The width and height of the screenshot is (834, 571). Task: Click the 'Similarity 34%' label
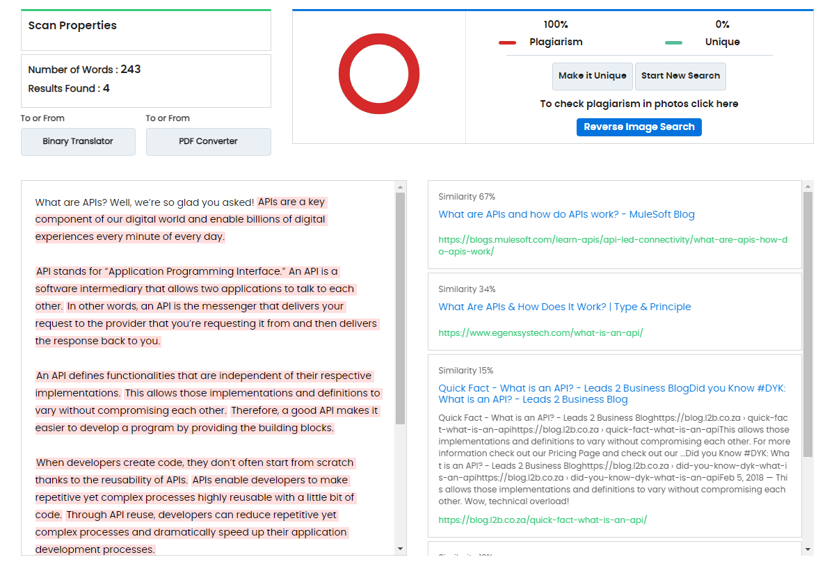[x=467, y=289]
